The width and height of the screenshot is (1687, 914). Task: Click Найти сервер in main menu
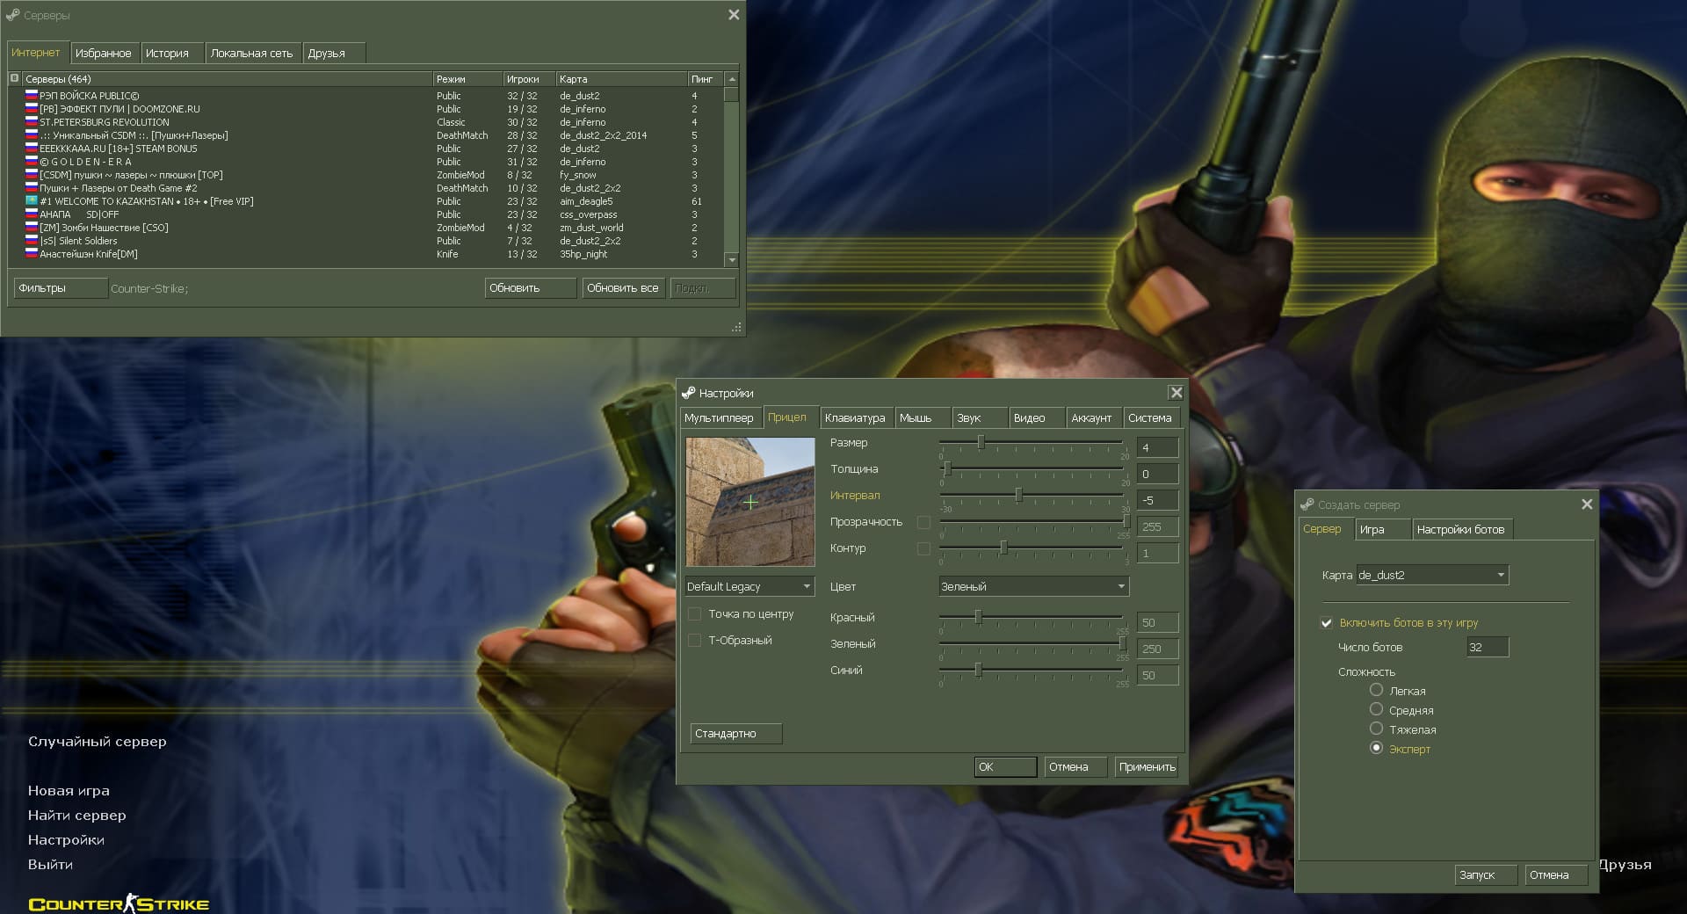(77, 816)
